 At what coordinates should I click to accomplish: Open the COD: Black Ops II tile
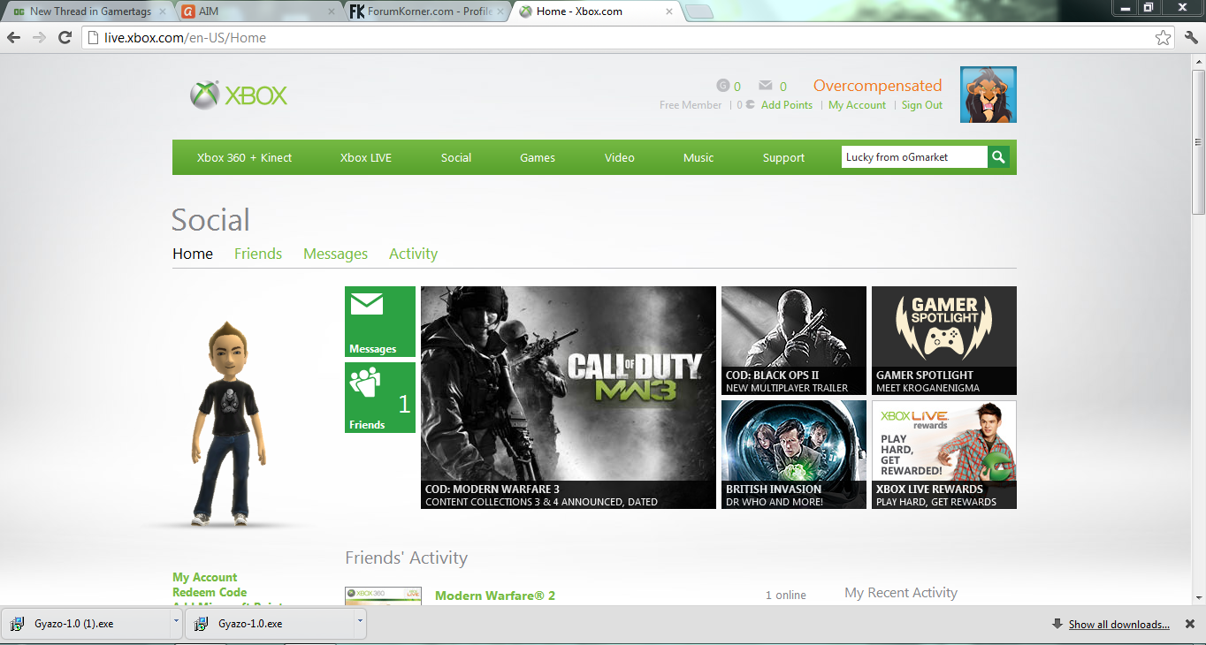pyautogui.click(x=794, y=340)
